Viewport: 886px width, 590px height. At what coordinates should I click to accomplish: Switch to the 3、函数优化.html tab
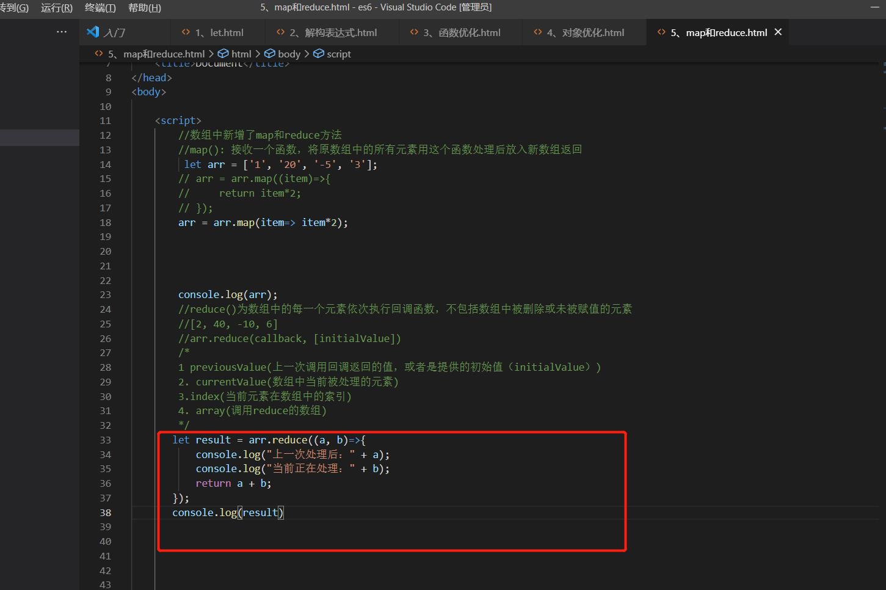click(461, 32)
